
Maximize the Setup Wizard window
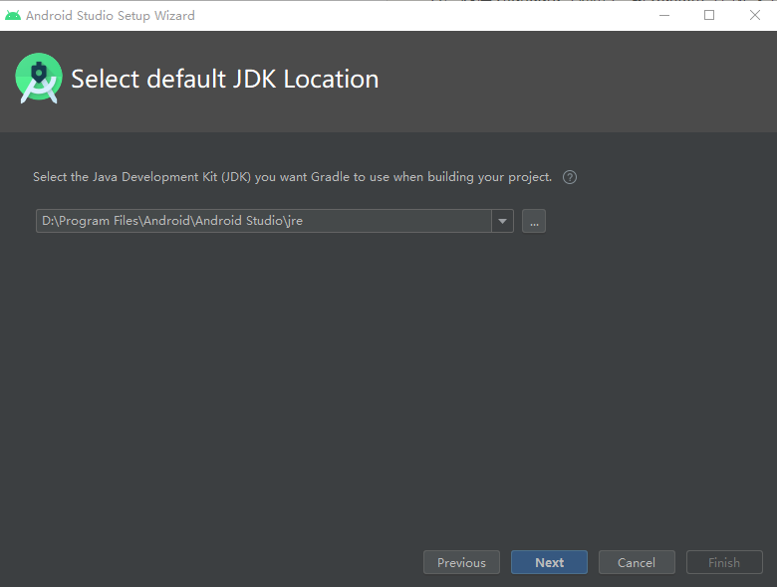(x=709, y=15)
